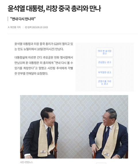
Task: Click the man with glasses in photo
Action: tap(109, 133)
